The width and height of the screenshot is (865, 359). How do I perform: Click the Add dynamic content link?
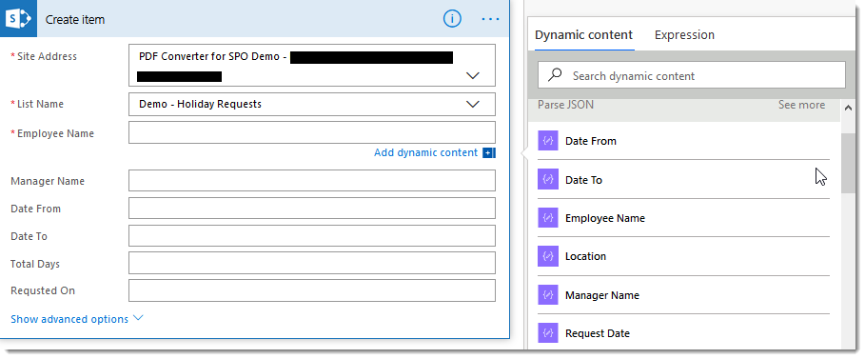coord(426,152)
